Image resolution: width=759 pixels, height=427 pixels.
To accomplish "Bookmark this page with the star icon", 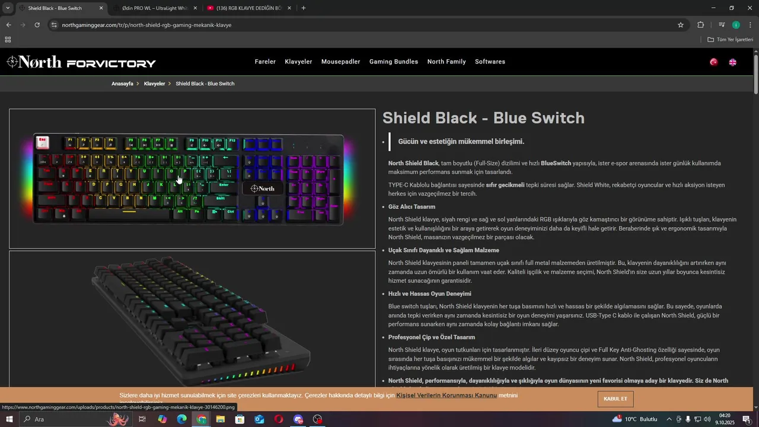I will tap(681, 25).
